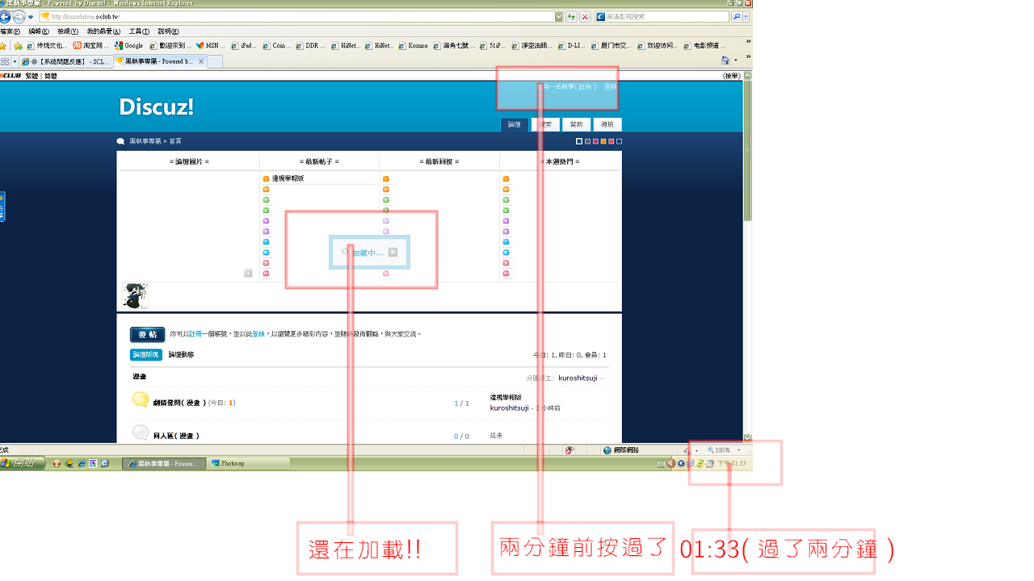This screenshot has width=1034, height=581.
Task: Open the MSN favorites bar shortcut
Action: click(212, 46)
